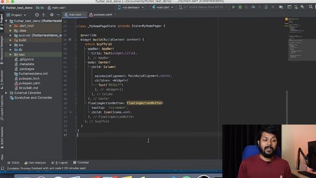316x178 pixels.
Task: Fold the build method at its gutter marker
Action: (76, 40)
